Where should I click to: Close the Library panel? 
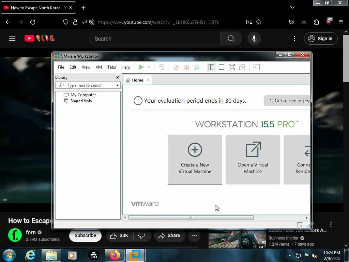118,77
